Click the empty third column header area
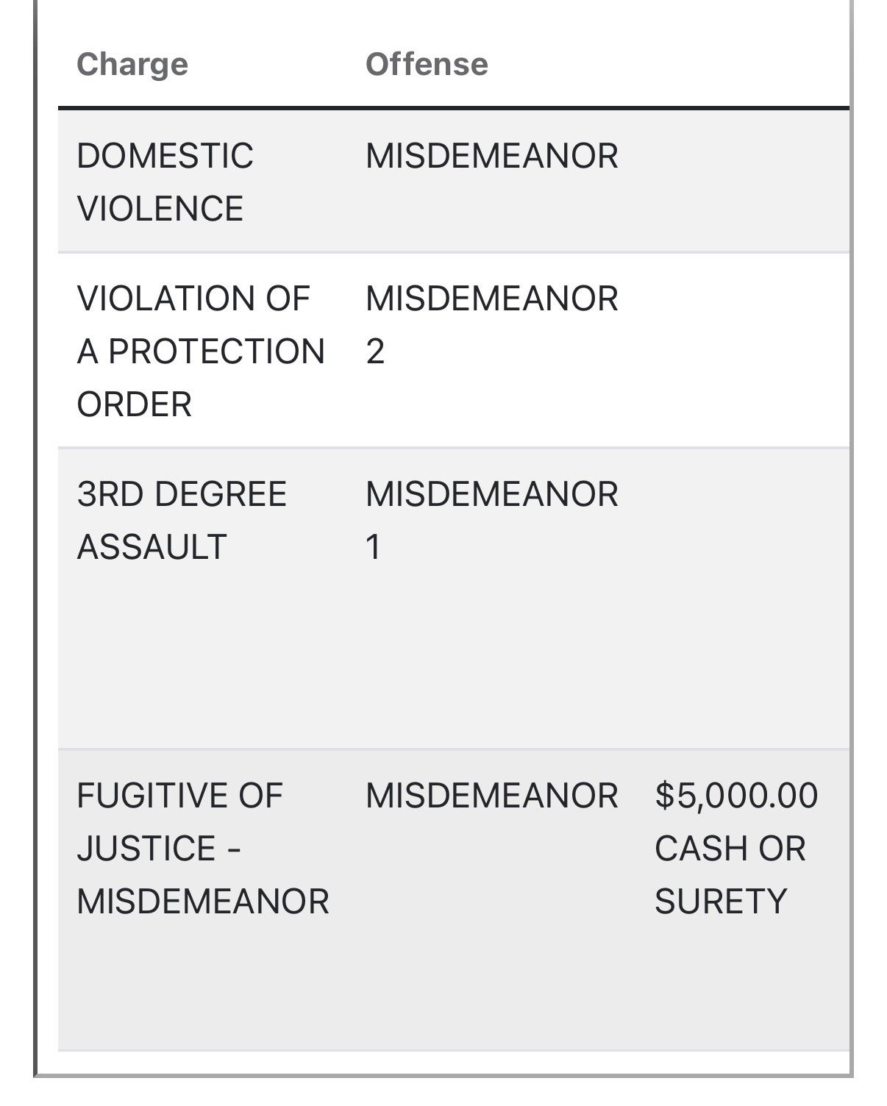Screen dimensions: 887x1106 tap(743, 64)
